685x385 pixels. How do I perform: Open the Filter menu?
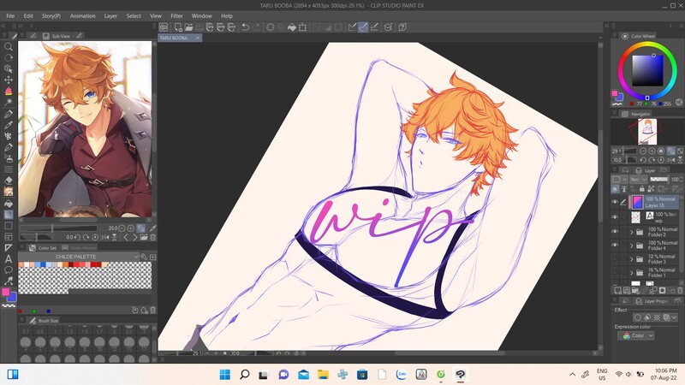pyautogui.click(x=176, y=15)
